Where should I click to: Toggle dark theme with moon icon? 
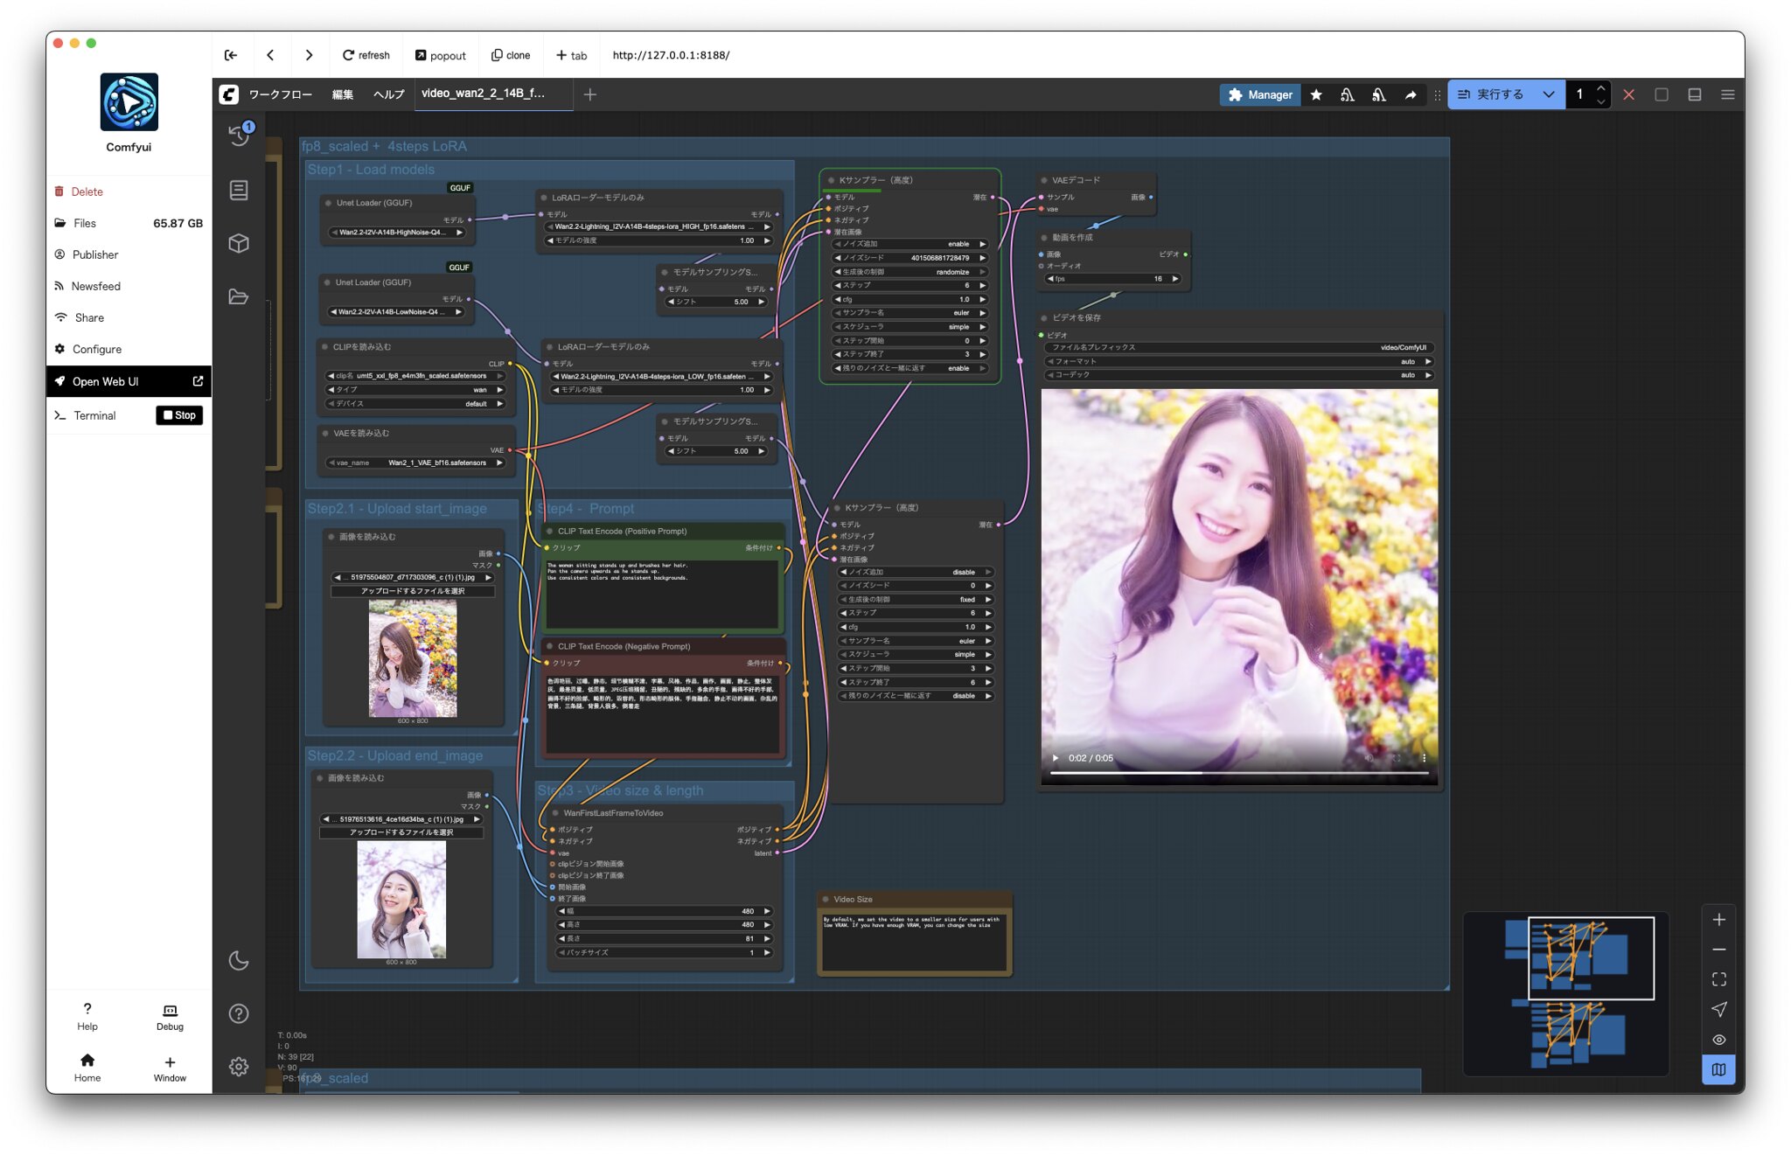[x=238, y=961]
